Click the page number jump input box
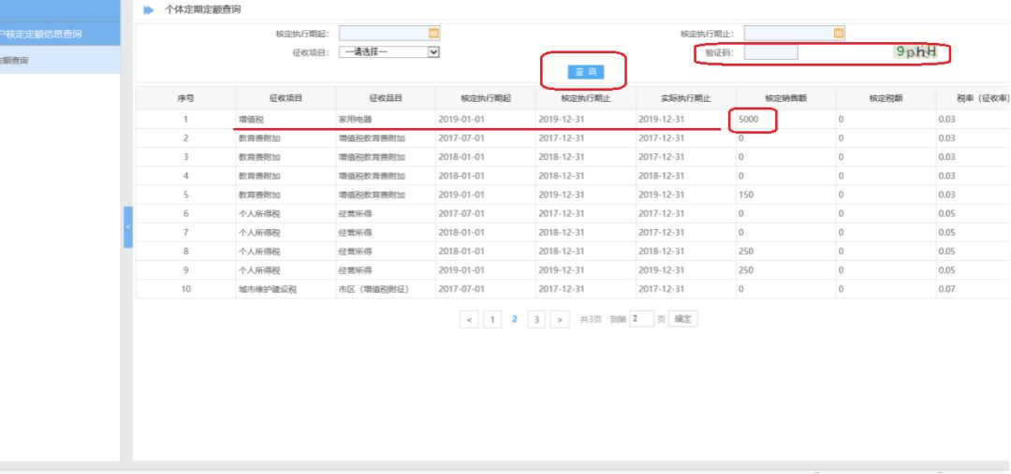 640,320
